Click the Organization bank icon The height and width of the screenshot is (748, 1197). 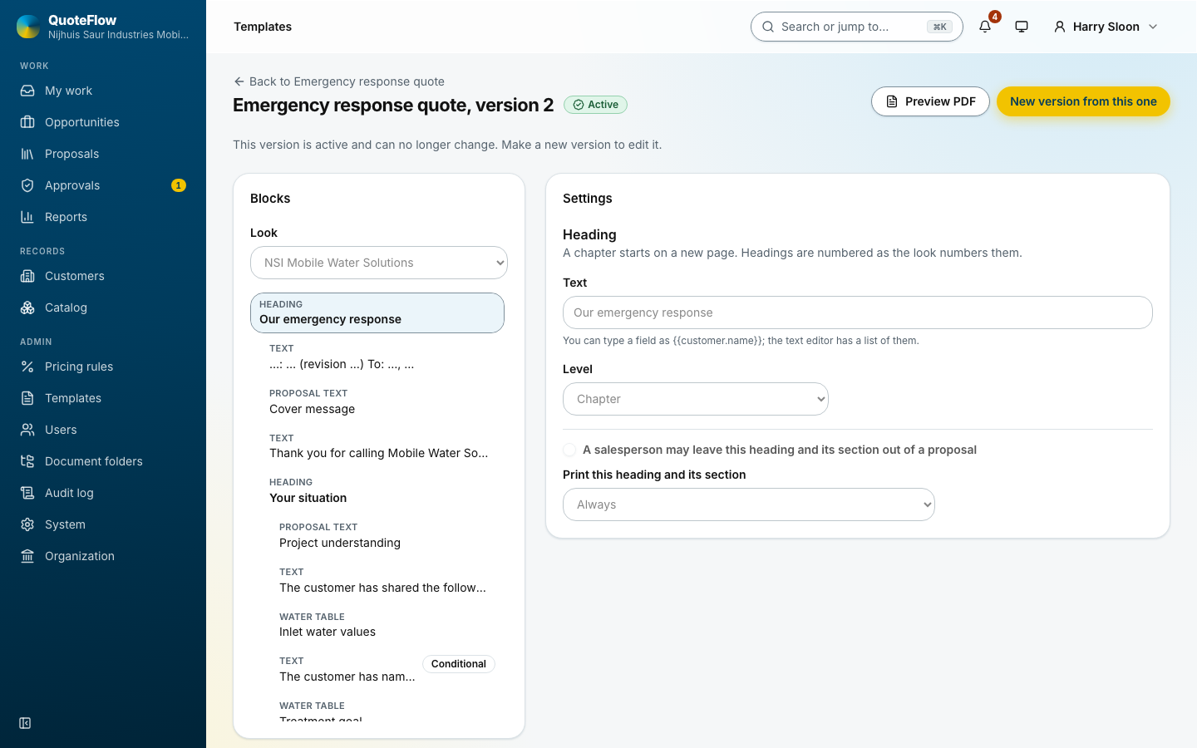[x=27, y=556]
